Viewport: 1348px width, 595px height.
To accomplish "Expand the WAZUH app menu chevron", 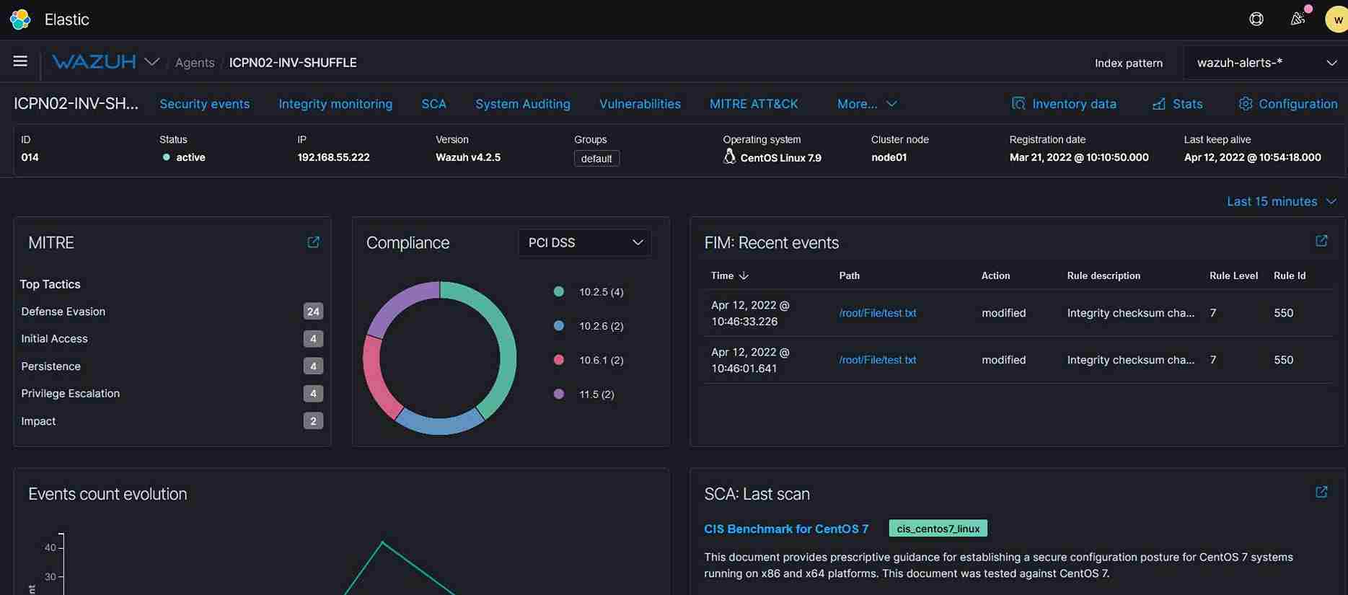I will point(151,62).
